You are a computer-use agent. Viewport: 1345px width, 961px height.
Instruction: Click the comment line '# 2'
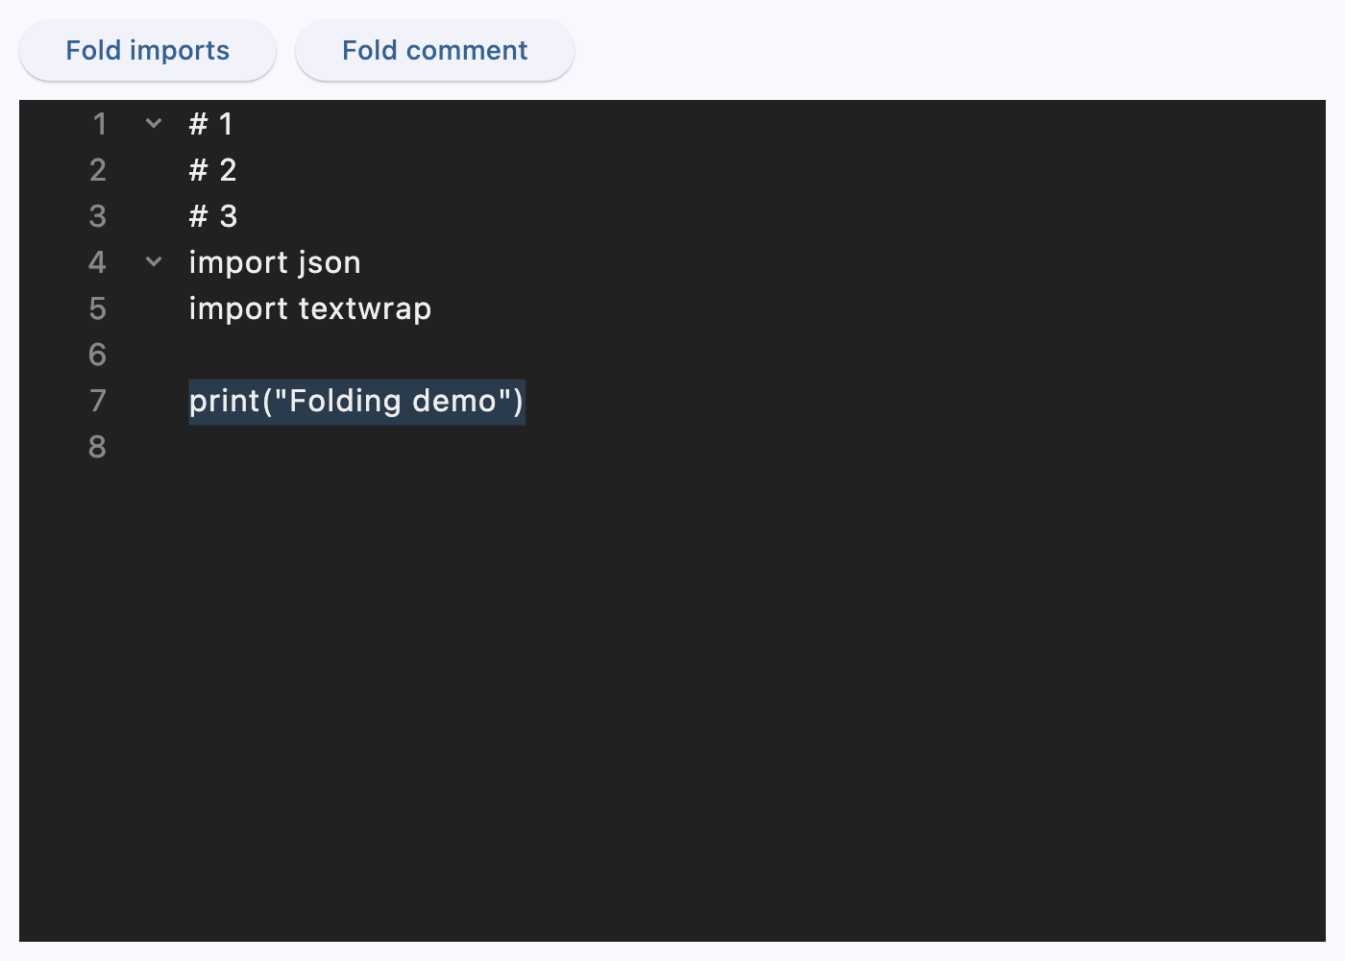click(212, 169)
